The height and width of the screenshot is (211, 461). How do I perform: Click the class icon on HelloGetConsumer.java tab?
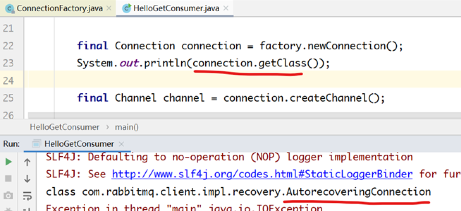[127, 9]
